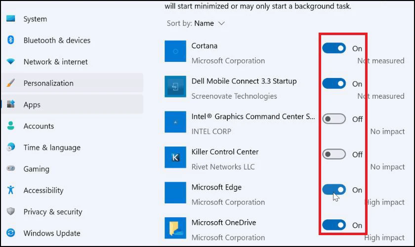The height and width of the screenshot is (247, 415).
Task: Click the Network wifi icon in sidebar
Action: 10,61
